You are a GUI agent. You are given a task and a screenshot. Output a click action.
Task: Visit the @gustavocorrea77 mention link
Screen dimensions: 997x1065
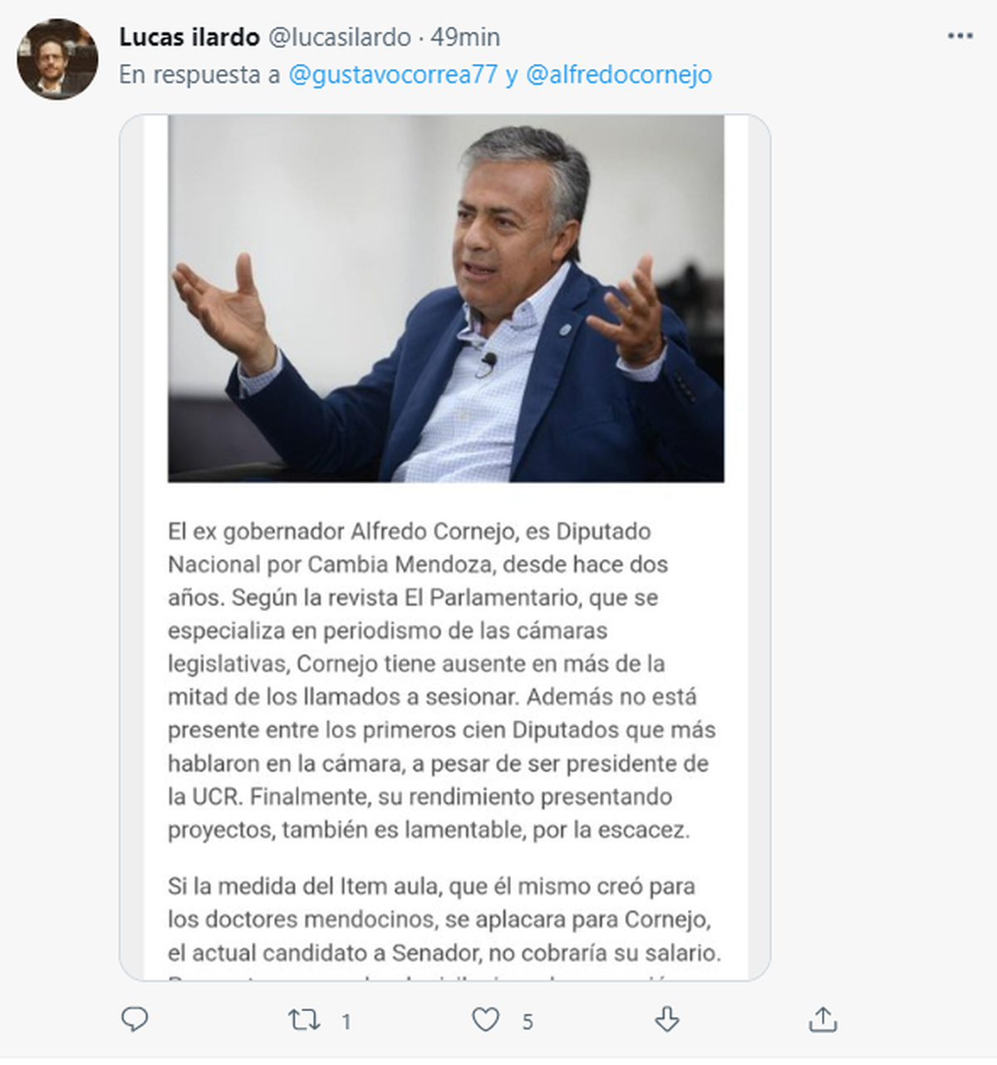[392, 75]
